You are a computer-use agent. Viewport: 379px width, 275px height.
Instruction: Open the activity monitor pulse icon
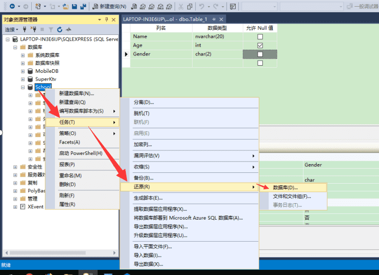(69, 29)
